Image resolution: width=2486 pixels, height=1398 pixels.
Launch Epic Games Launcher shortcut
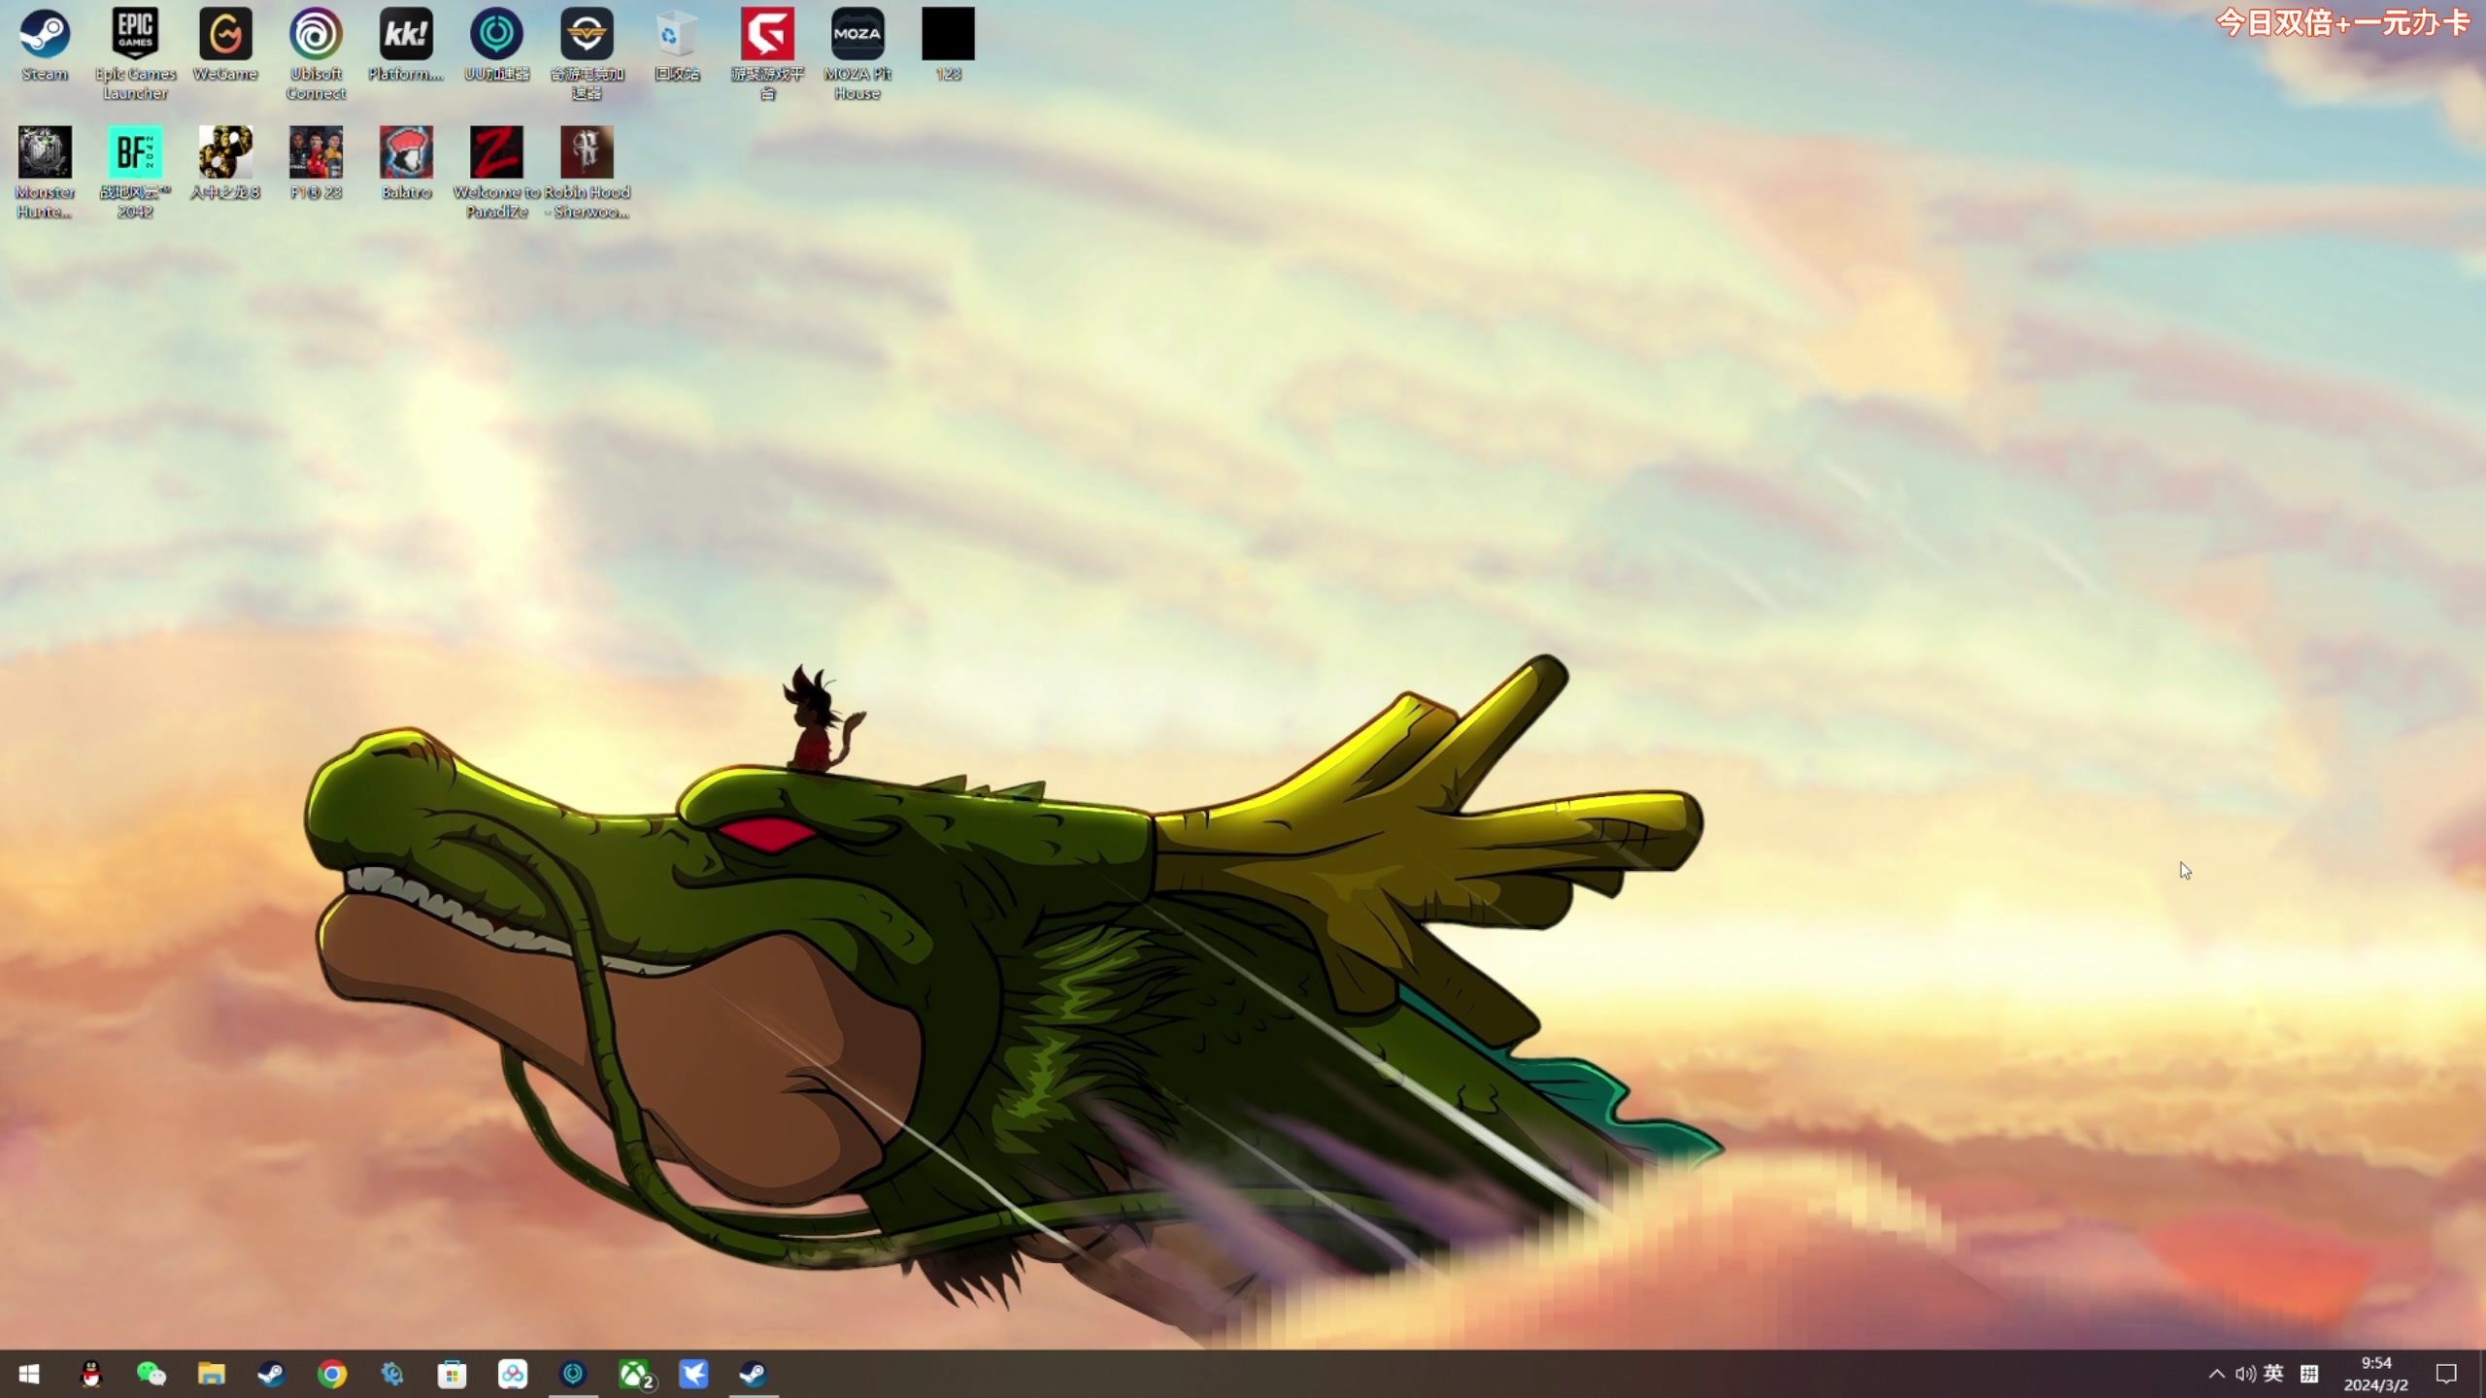click(135, 35)
